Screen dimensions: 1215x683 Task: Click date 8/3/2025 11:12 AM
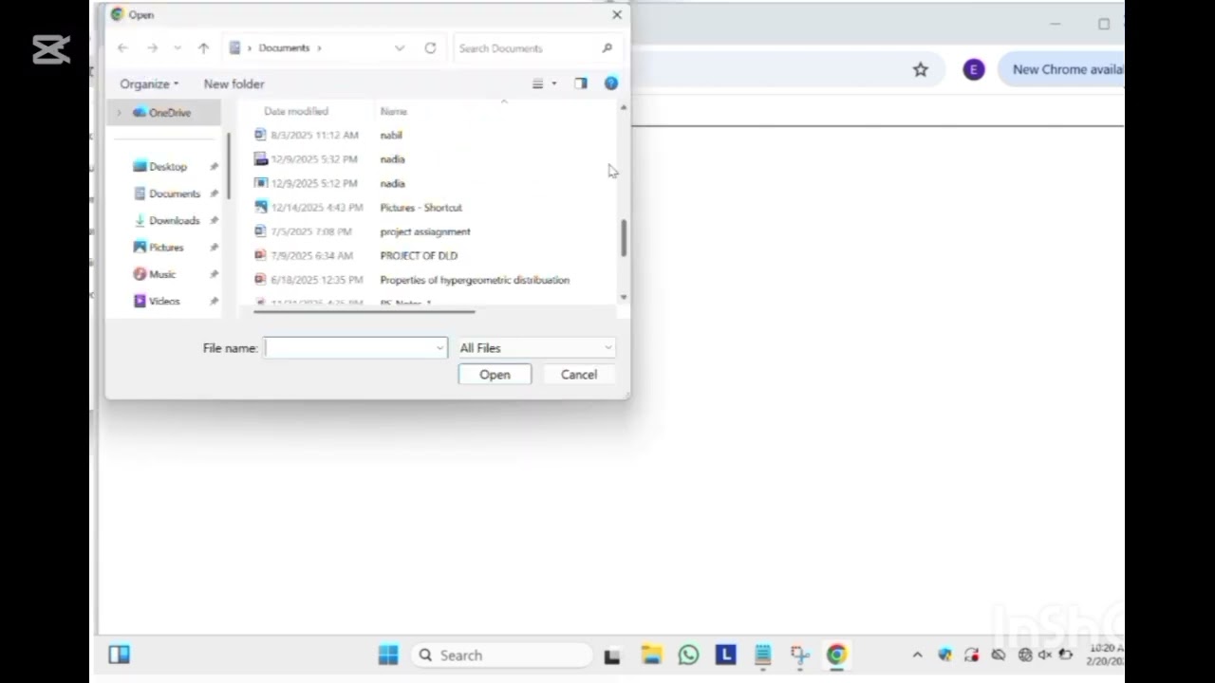click(x=314, y=136)
